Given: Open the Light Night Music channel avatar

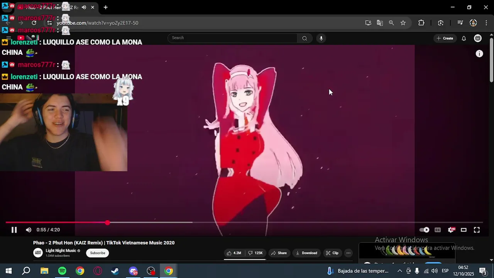Looking at the screenshot, I should click(38, 253).
